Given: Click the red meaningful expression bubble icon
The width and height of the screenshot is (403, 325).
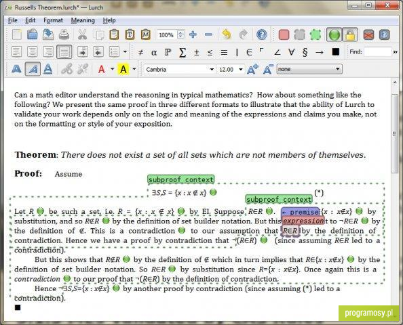Looking at the screenshot, I should coord(284,35).
